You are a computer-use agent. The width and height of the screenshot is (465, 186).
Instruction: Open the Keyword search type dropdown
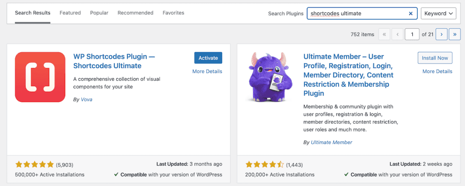tap(438, 14)
